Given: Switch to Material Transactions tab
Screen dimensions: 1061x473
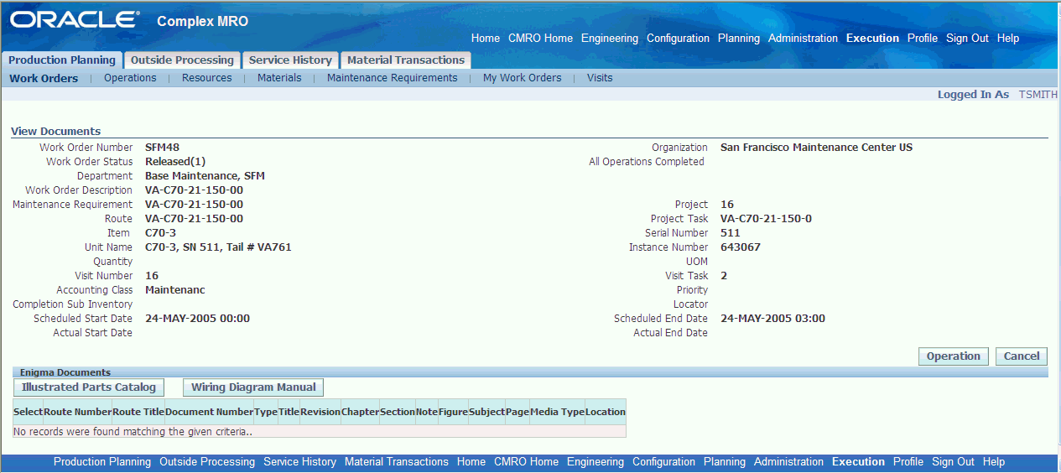Looking at the screenshot, I should pyautogui.click(x=406, y=60).
